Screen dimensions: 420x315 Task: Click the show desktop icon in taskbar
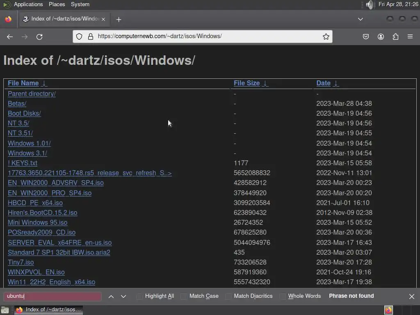click(5, 310)
